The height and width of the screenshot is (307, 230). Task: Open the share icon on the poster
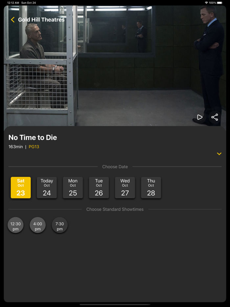215,117
